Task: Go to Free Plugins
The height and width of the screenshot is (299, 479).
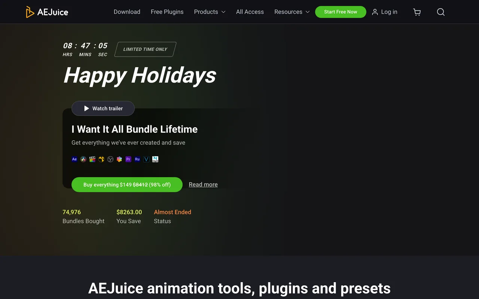Action: 167,12
